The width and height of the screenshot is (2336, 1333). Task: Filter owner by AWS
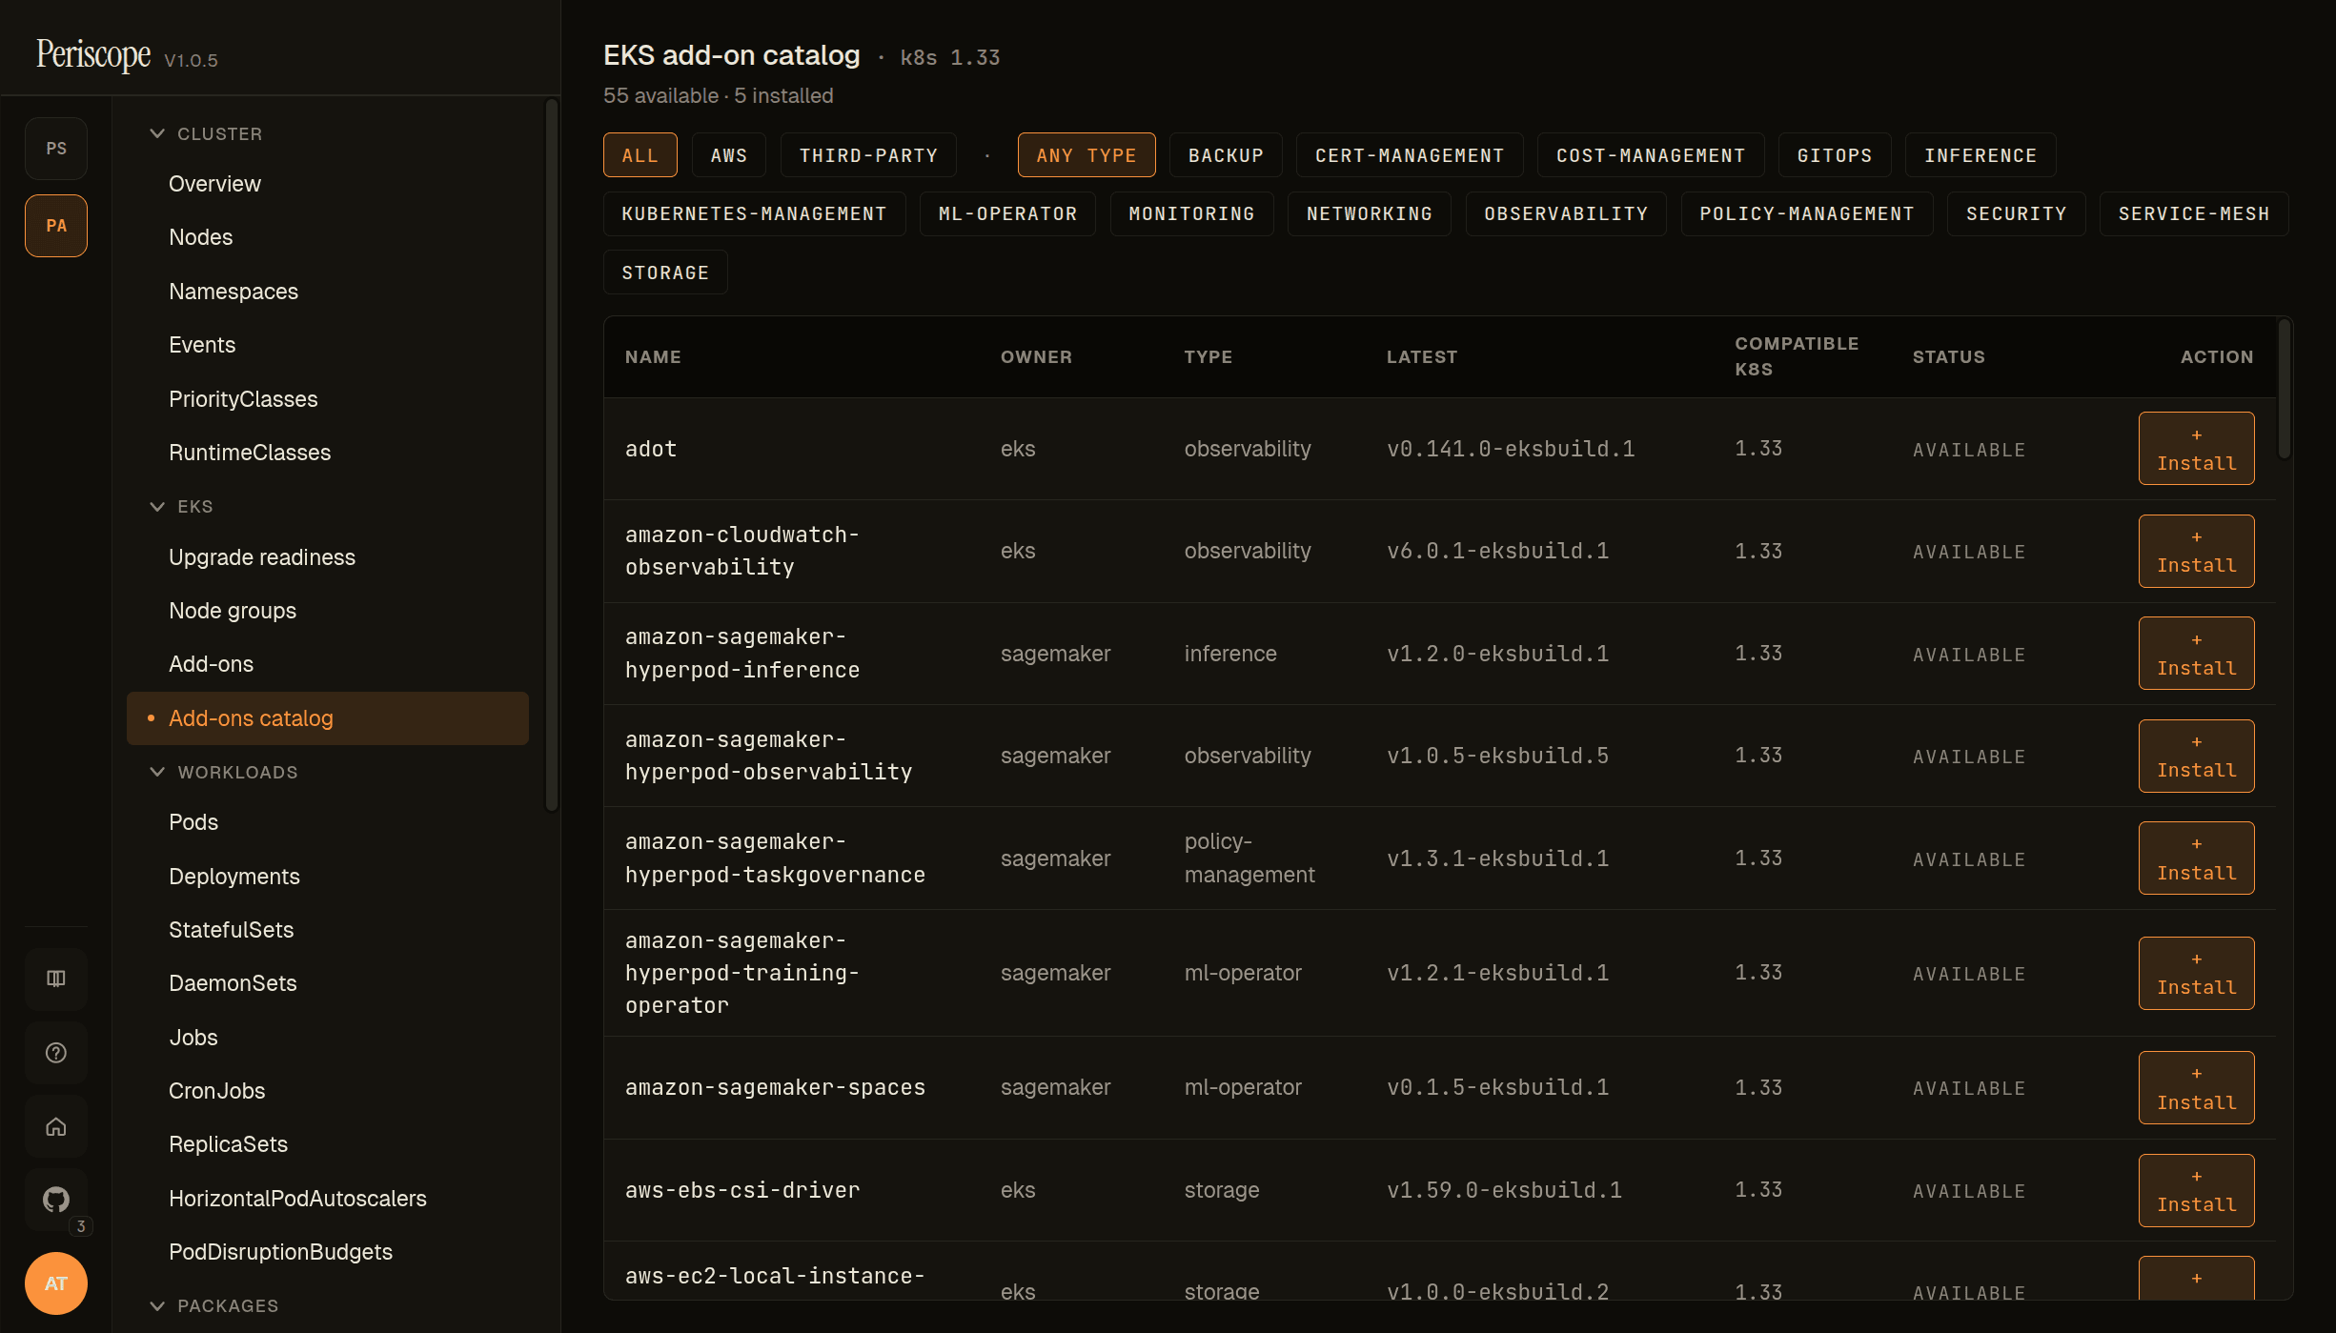point(729,155)
